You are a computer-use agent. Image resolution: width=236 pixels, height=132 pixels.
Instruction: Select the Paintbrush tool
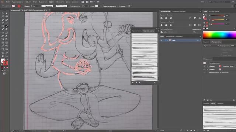pos(7,26)
